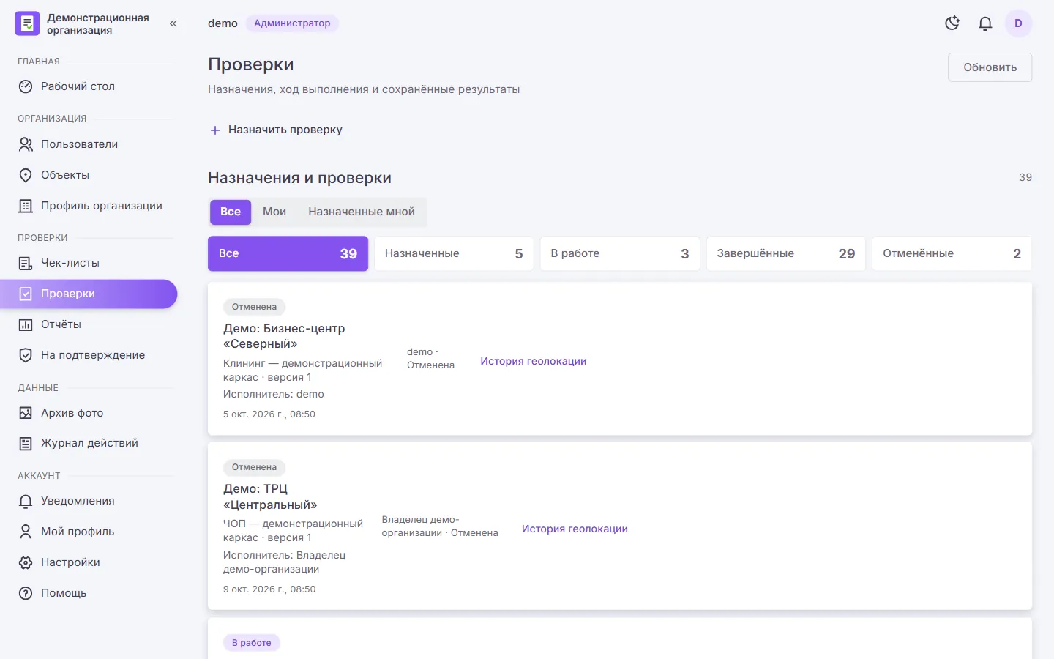The height and width of the screenshot is (659, 1054).
Task: Toggle dark mode moon icon
Action: click(x=952, y=23)
